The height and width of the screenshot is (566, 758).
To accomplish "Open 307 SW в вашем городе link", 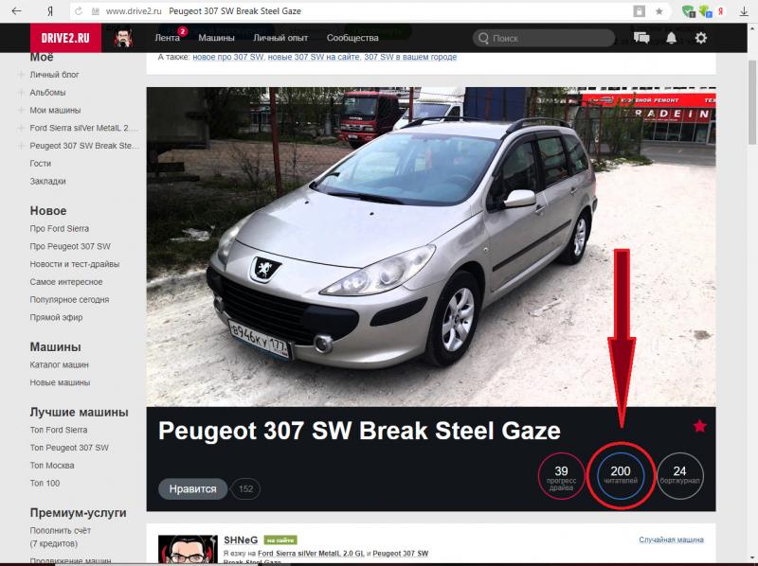I will (x=410, y=57).
